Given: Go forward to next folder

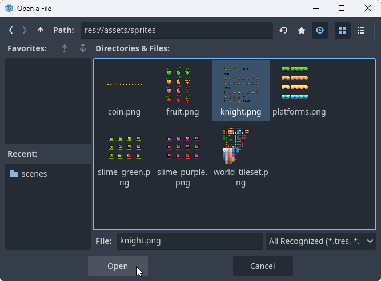Looking at the screenshot, I should click(x=25, y=30).
